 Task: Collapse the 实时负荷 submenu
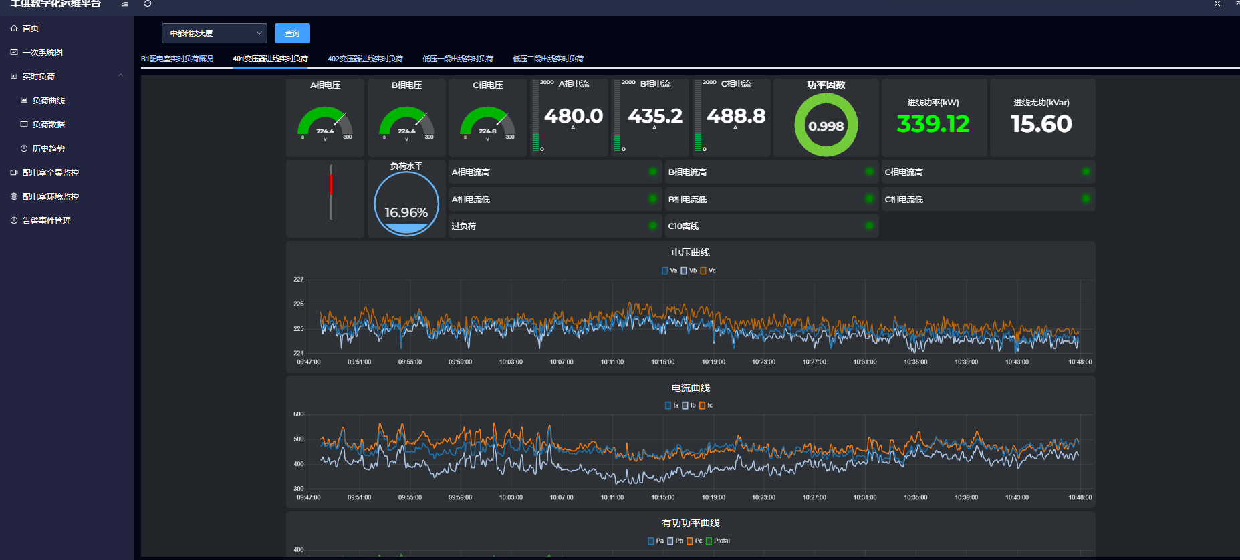pos(121,75)
